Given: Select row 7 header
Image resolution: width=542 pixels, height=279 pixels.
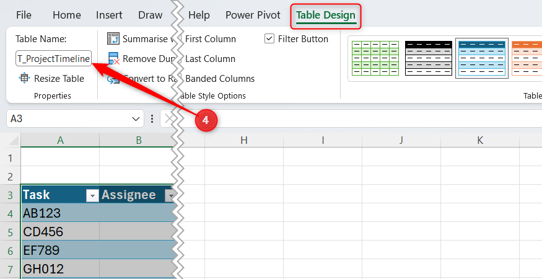Looking at the screenshot, I should pyautogui.click(x=11, y=269).
